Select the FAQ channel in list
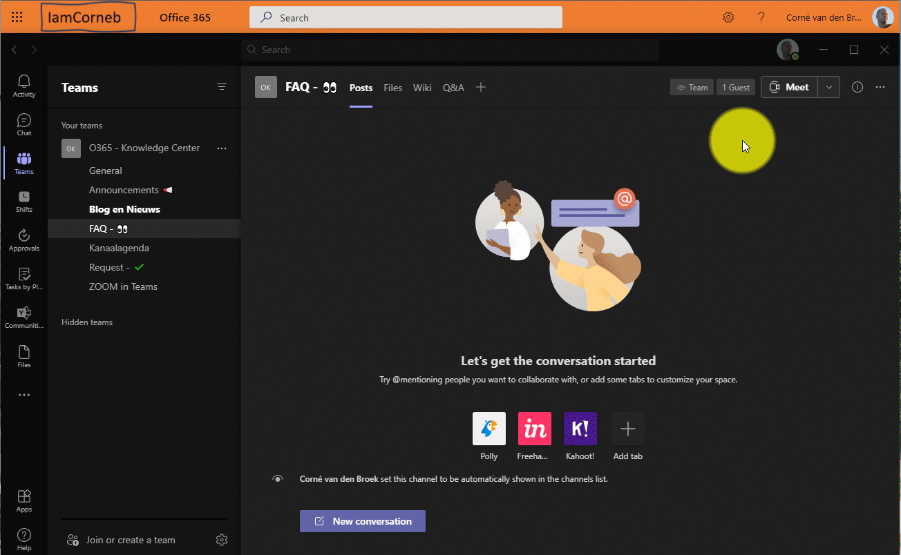The height and width of the screenshot is (555, 901). pos(144,228)
